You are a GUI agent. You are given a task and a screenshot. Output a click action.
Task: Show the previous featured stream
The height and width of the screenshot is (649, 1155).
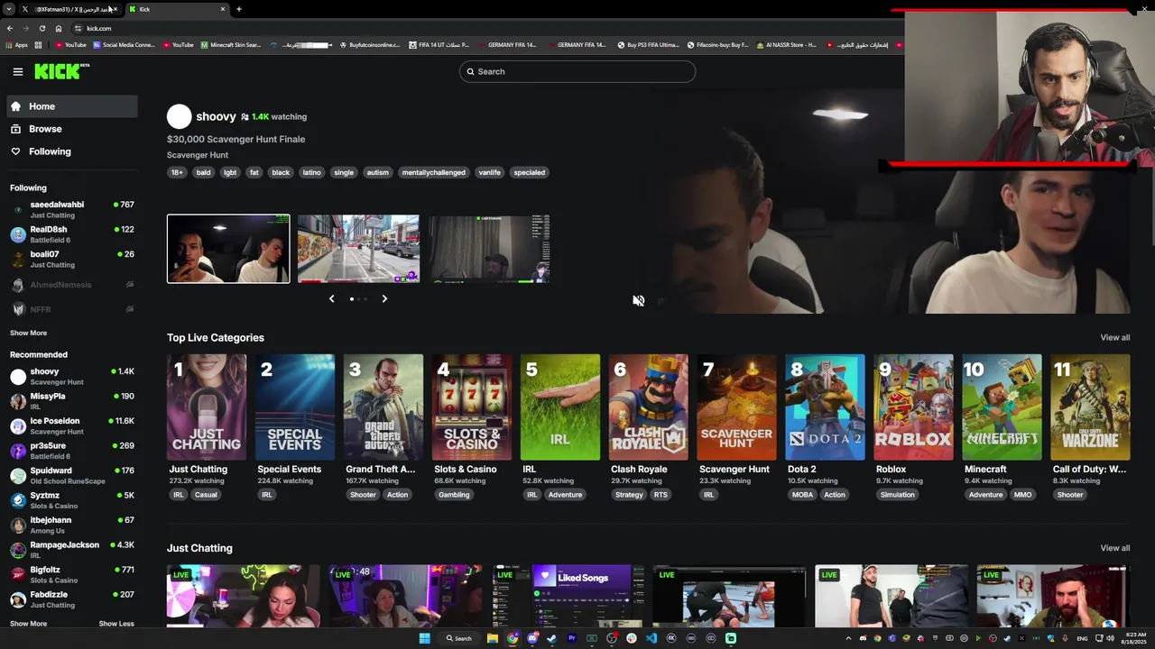pyautogui.click(x=331, y=298)
